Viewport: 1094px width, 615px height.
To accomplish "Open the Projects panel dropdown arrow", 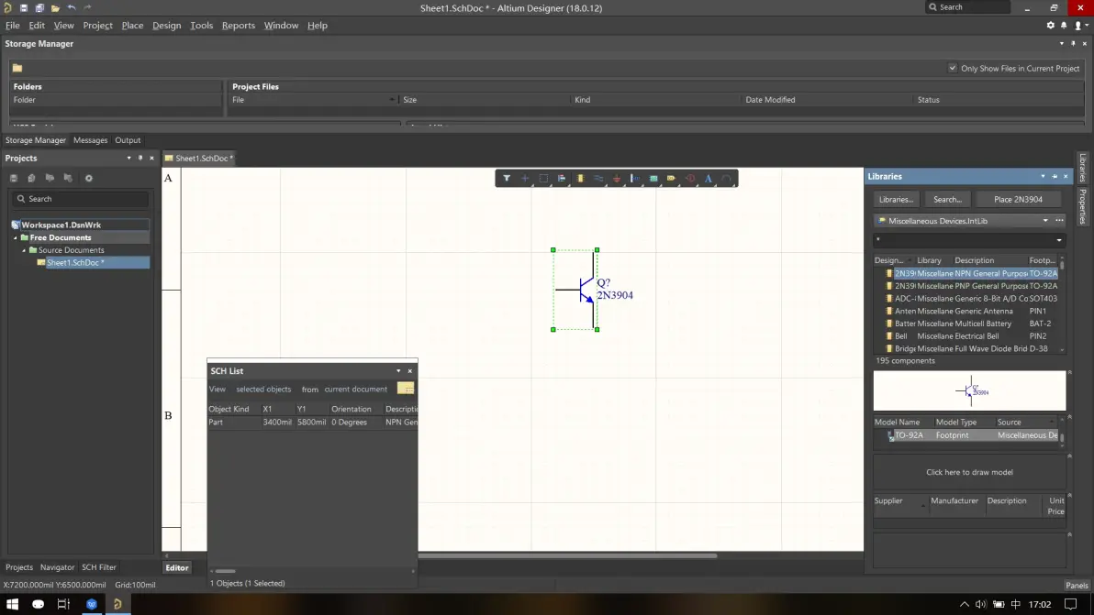I will [129, 158].
